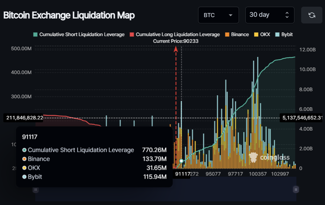Click the 115.94M Bybit tooltip value
Image resolution: width=325 pixels, height=205 pixels.
point(155,177)
